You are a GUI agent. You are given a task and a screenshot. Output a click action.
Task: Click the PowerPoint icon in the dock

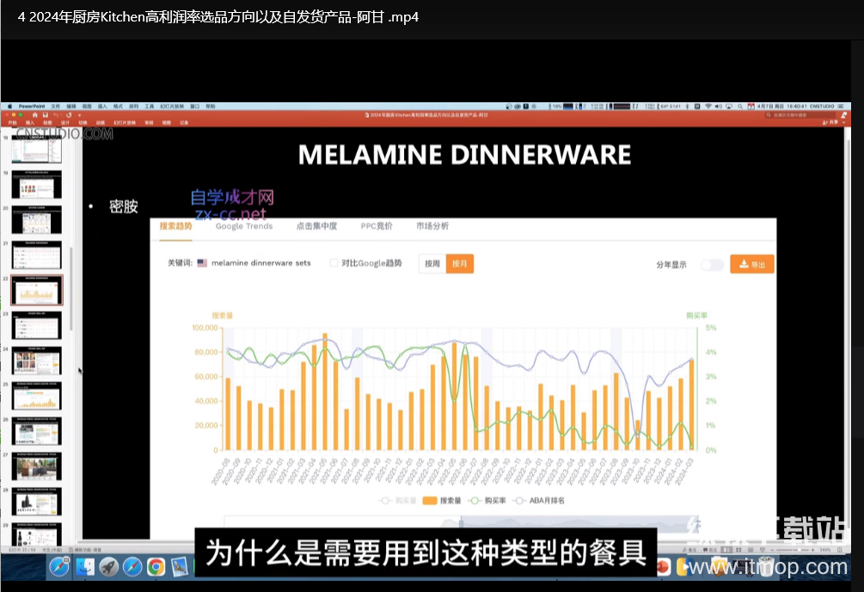663,567
